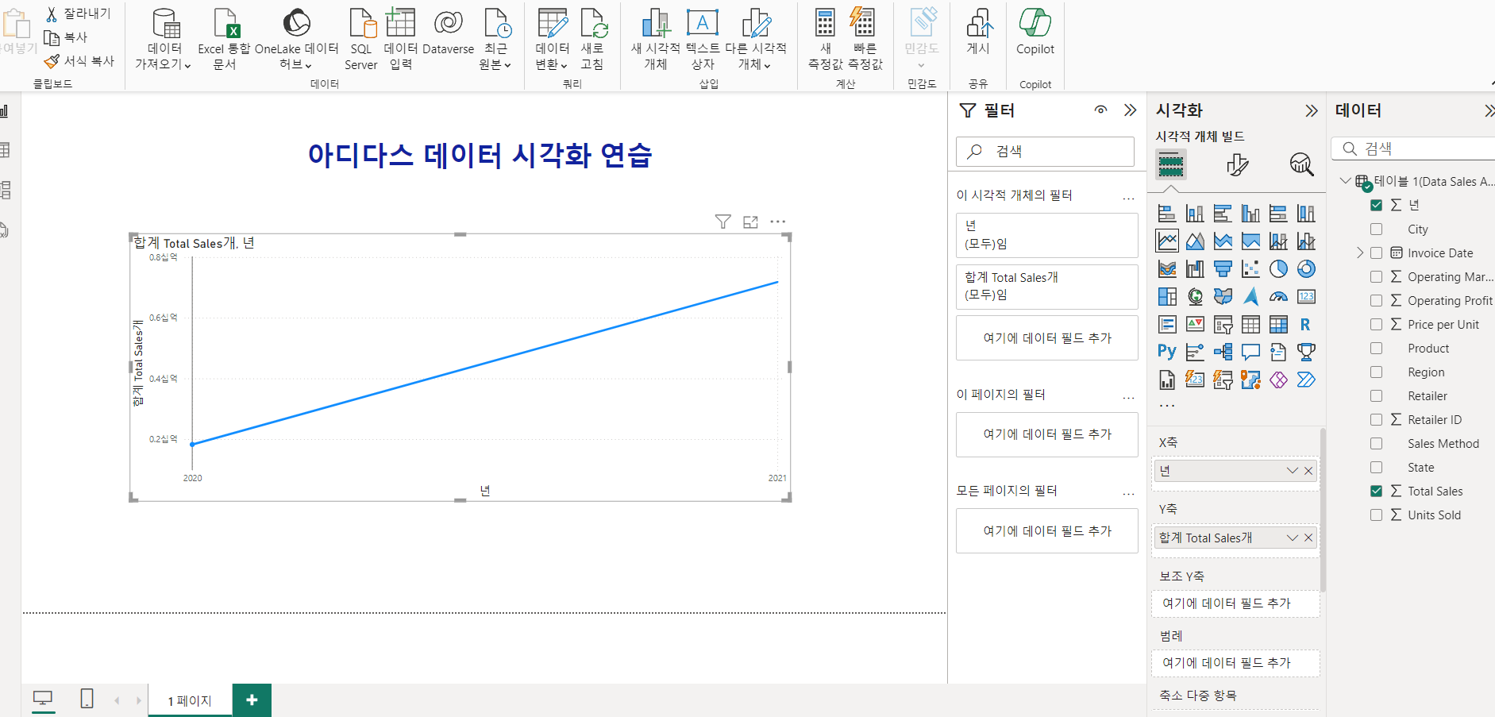Open the analytics magnifier tab

coord(1301,164)
